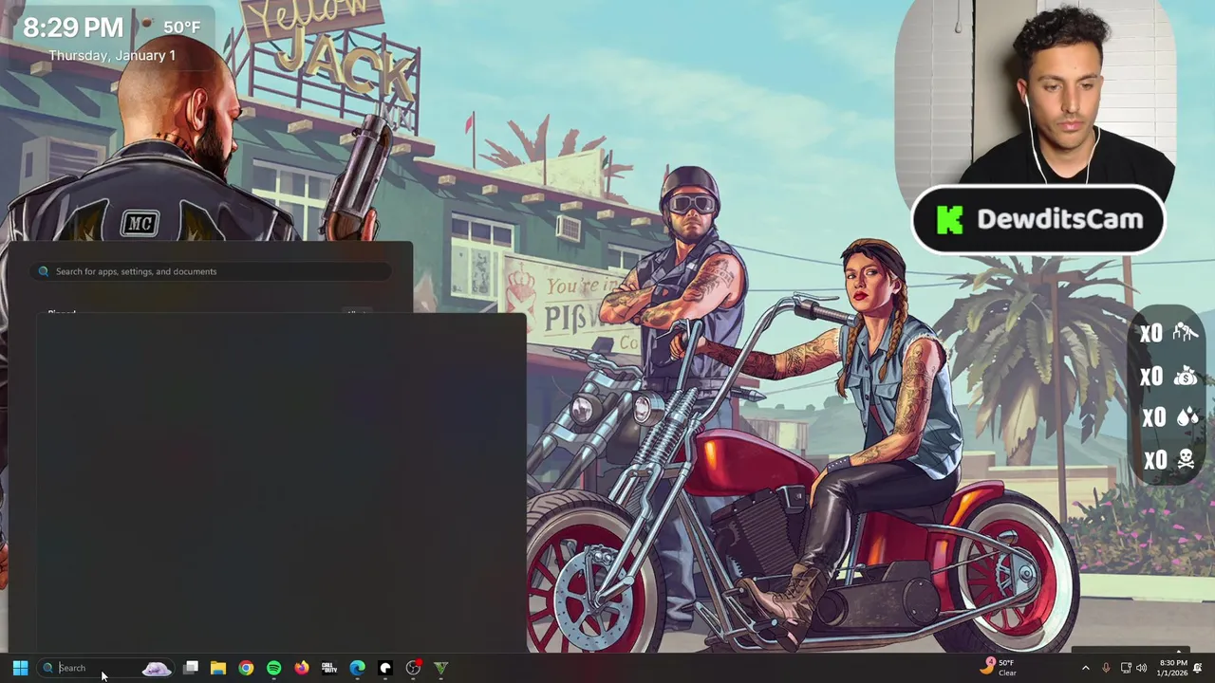Image resolution: width=1215 pixels, height=683 pixels.
Task: Launch File Explorer from the taskbar
Action: click(x=218, y=668)
